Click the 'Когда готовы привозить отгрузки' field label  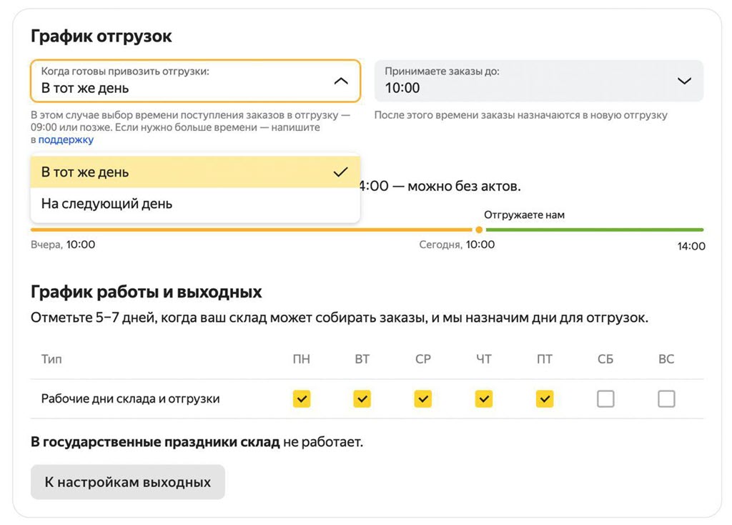pyautogui.click(x=125, y=72)
